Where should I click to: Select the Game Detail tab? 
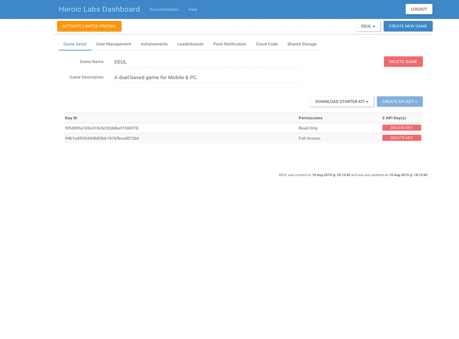[75, 44]
